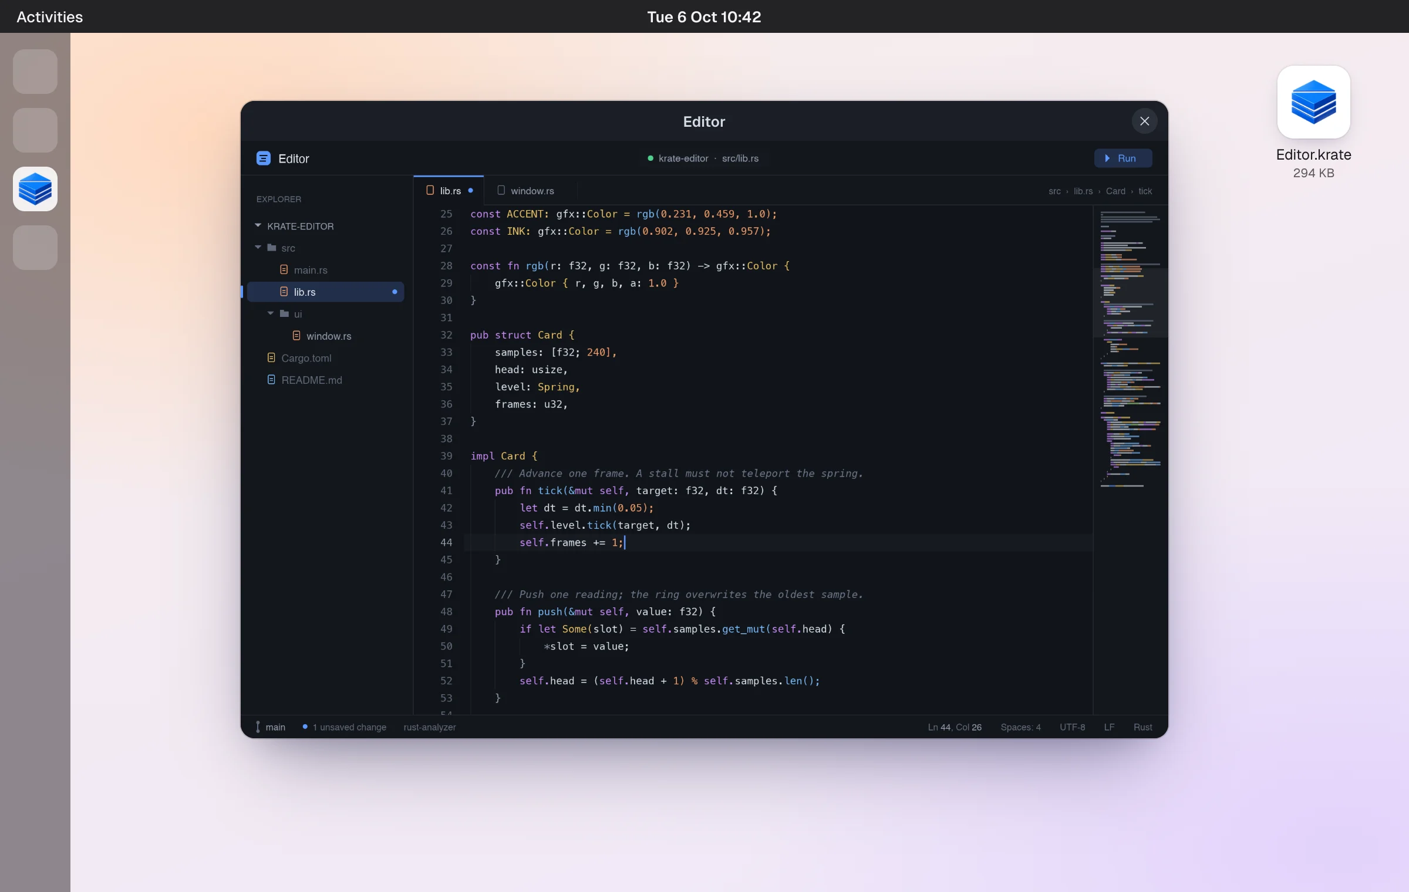Click 1 unsaved change status entry

pyautogui.click(x=345, y=727)
